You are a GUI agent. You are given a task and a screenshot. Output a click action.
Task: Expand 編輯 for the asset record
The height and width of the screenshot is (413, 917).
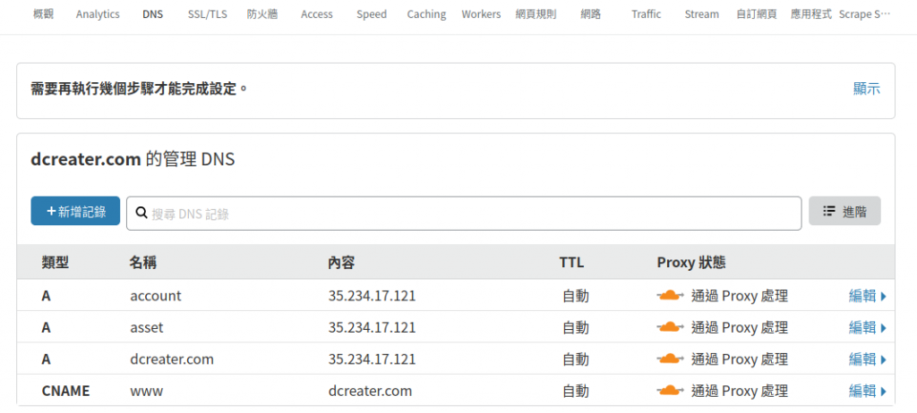[868, 328]
